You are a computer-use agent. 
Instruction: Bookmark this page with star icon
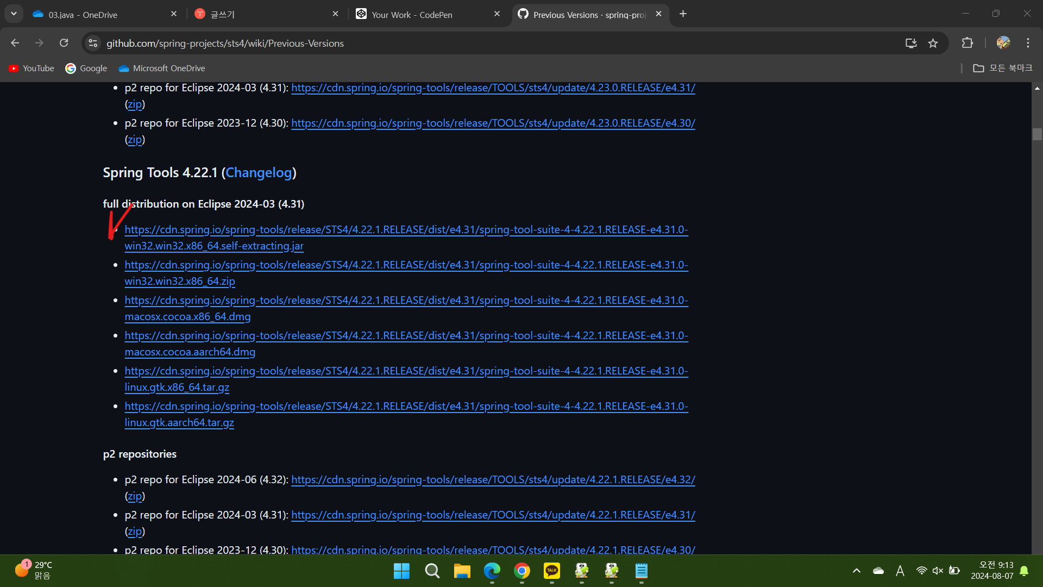tap(933, 43)
